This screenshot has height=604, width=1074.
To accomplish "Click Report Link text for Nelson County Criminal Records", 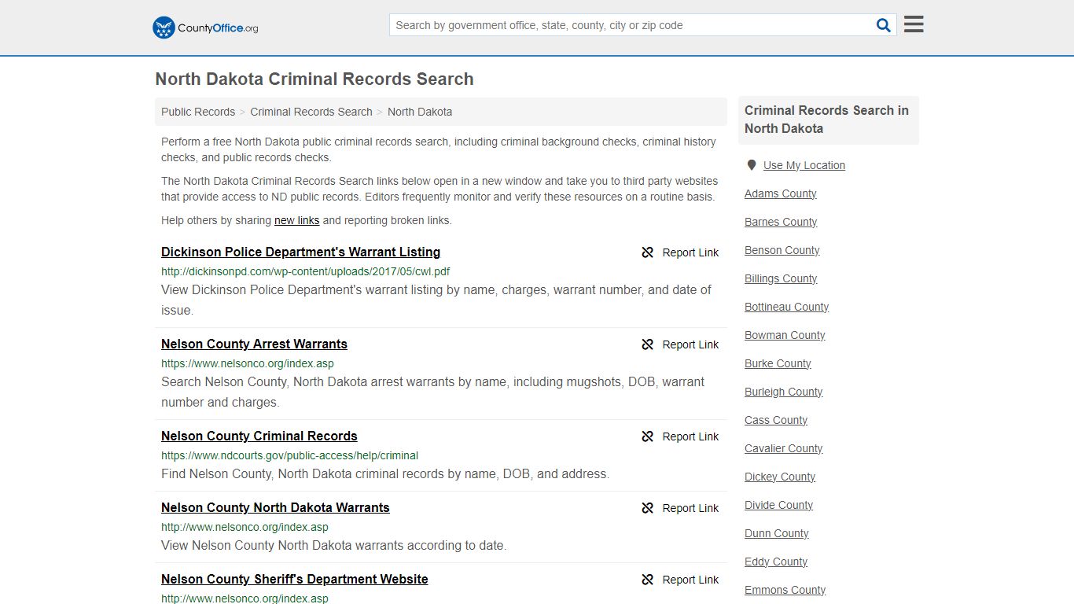I will coord(690,436).
